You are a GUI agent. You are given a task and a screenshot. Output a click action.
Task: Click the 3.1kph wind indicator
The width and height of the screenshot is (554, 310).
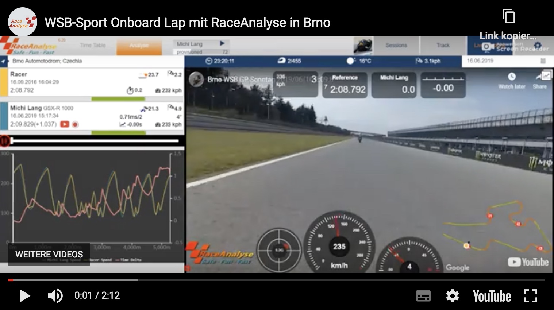428,61
